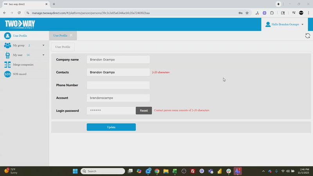
Task: Click the User Profile sidebar icon
Action: pyautogui.click(x=7, y=36)
